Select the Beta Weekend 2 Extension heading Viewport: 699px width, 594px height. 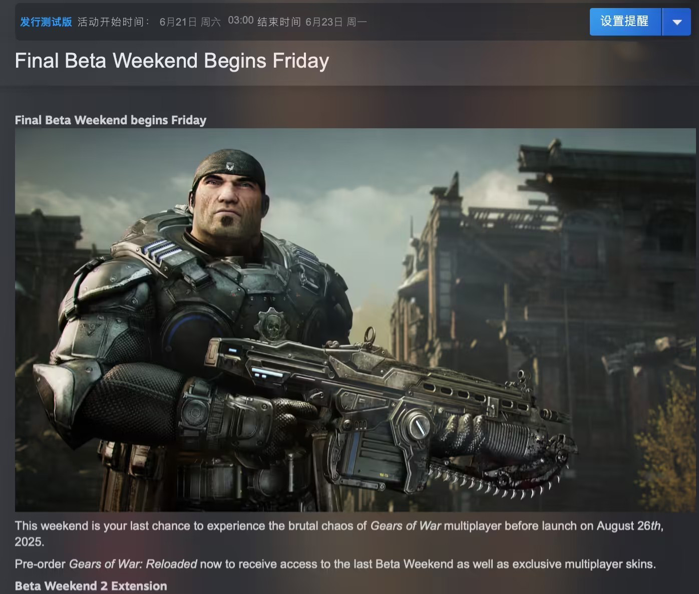(91, 586)
